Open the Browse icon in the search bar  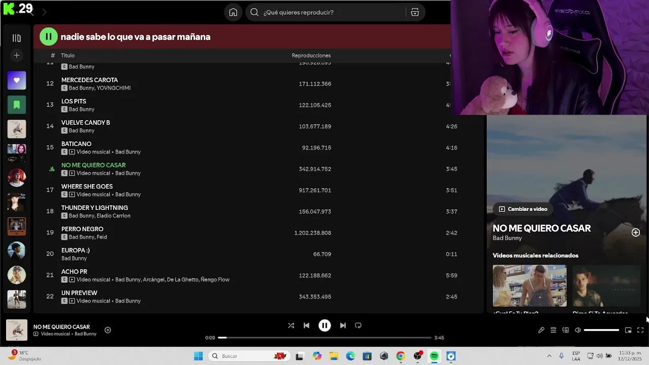[x=415, y=12]
